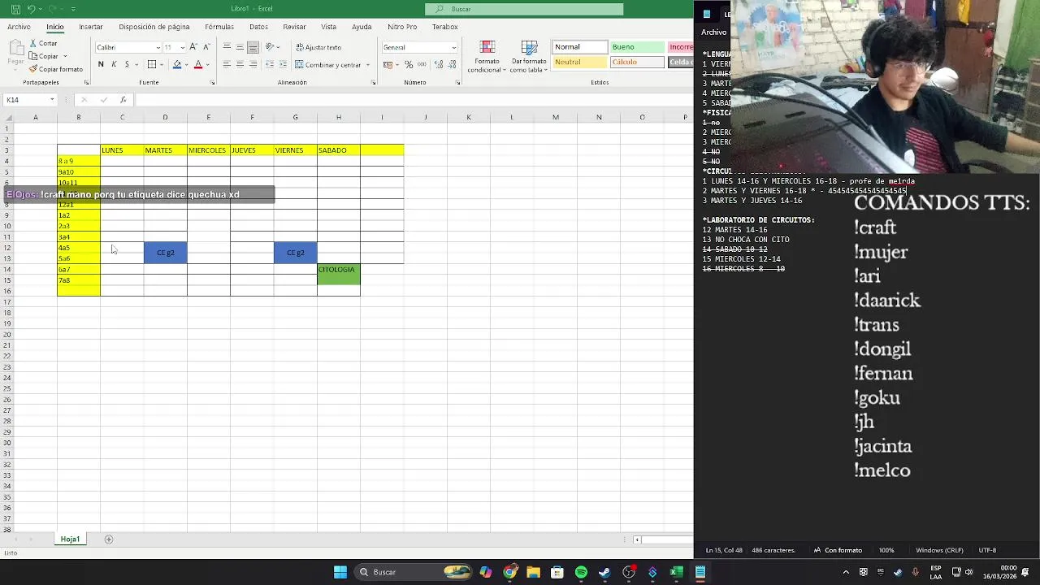Align text to middle of cell
The width and height of the screenshot is (1040, 585).
click(240, 47)
